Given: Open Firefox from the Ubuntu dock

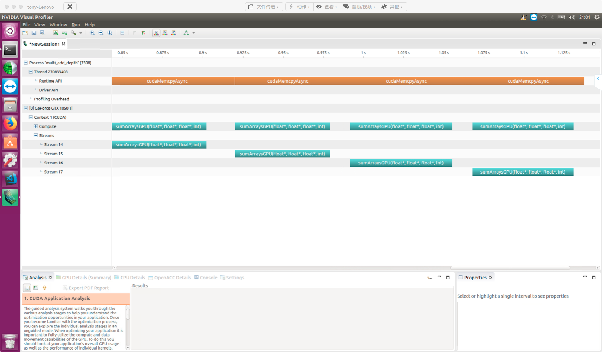Looking at the screenshot, I should pos(10,123).
